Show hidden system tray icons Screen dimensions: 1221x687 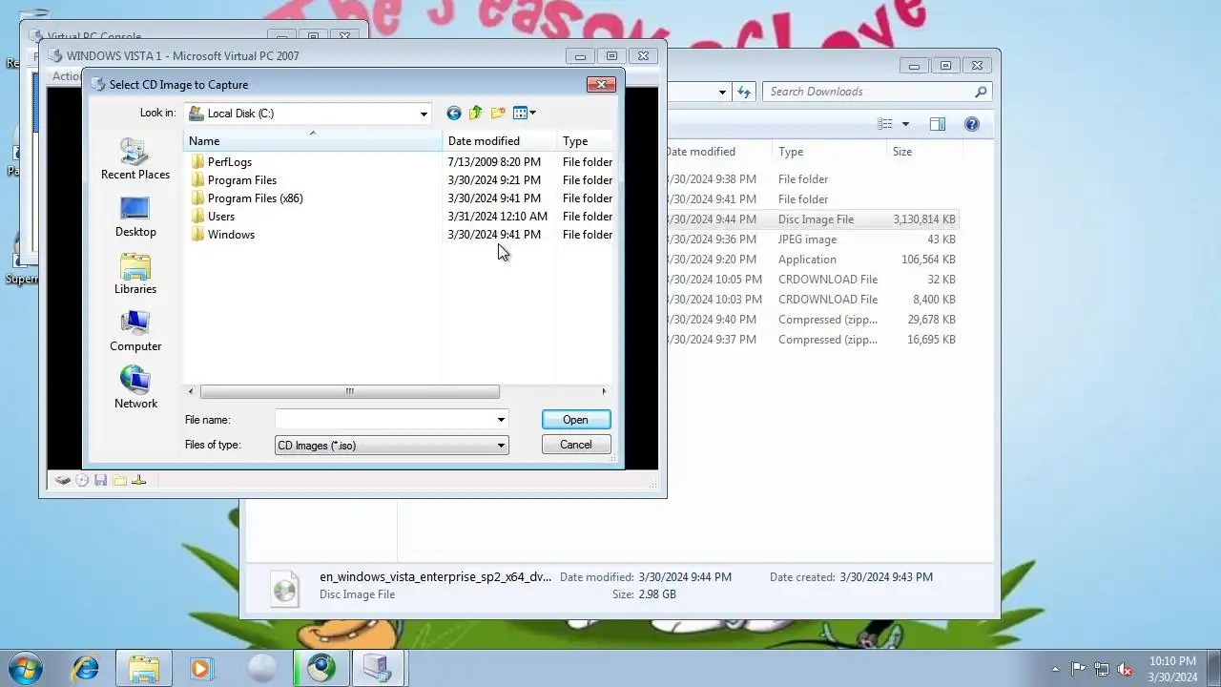1055,669
